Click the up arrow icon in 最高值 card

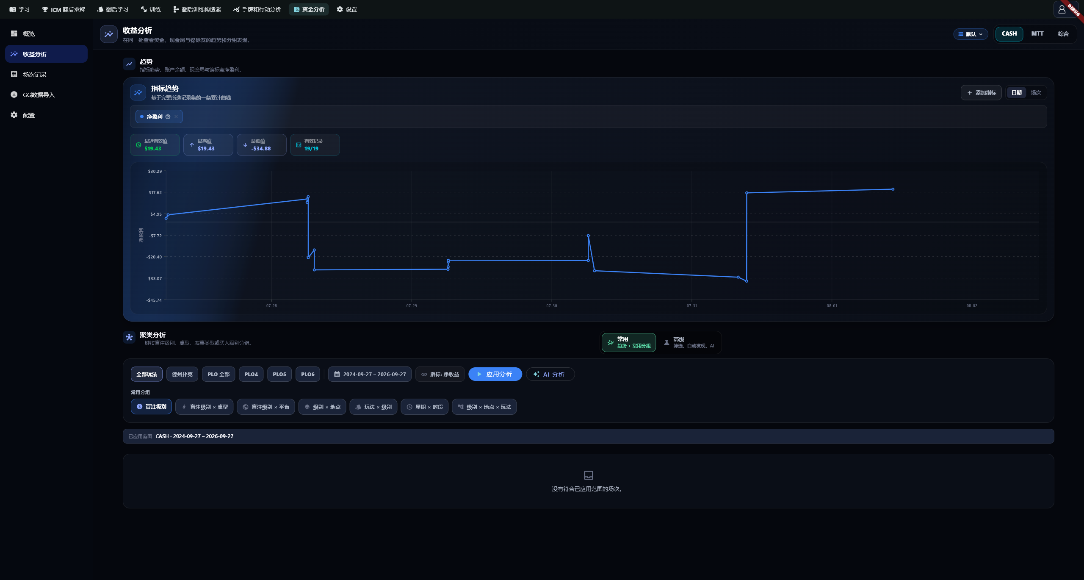192,145
